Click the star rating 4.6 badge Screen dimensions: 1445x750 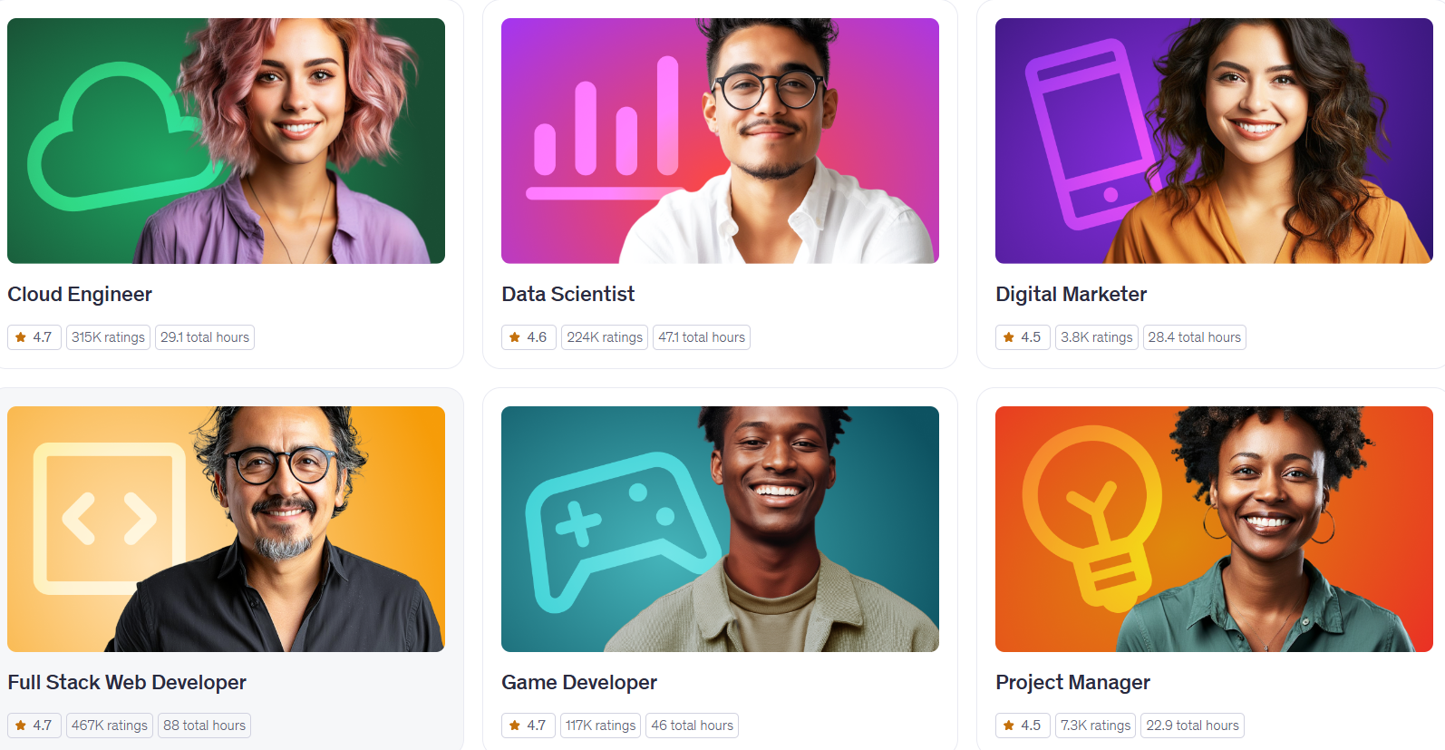[x=529, y=337]
